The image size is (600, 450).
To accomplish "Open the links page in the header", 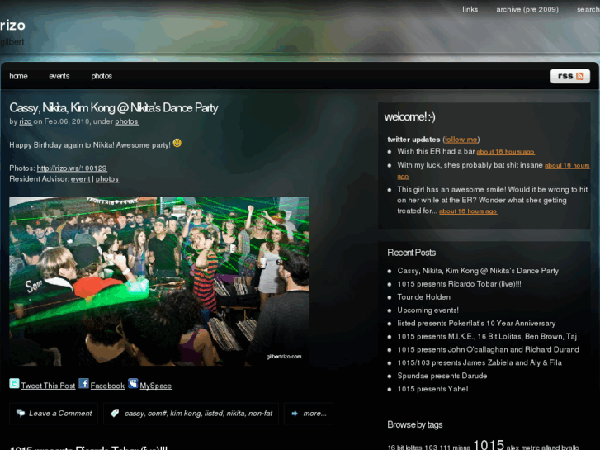I will coord(470,9).
